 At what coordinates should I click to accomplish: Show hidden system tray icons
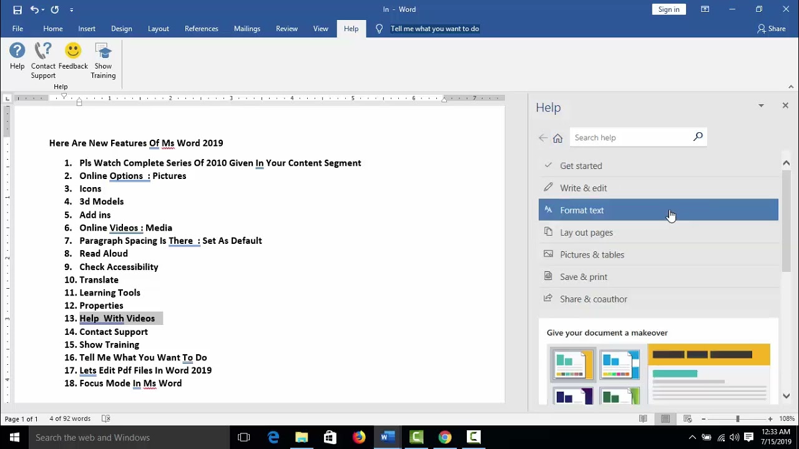point(692,437)
